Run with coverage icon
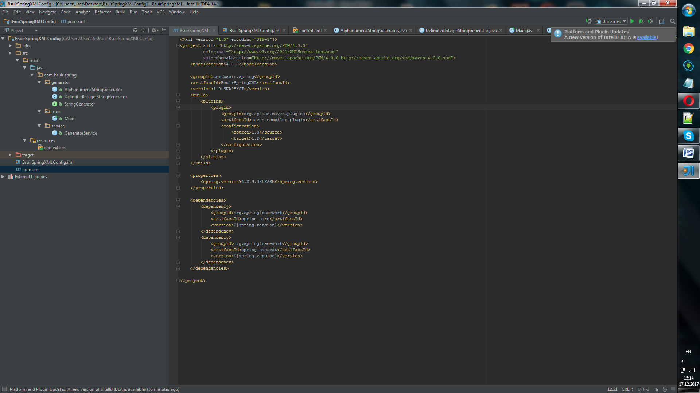The image size is (700, 393). [x=650, y=21]
